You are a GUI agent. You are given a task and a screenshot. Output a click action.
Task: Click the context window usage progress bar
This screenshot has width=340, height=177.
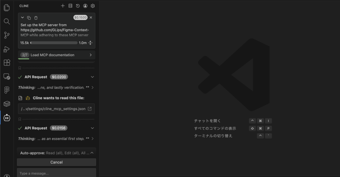click(53, 43)
